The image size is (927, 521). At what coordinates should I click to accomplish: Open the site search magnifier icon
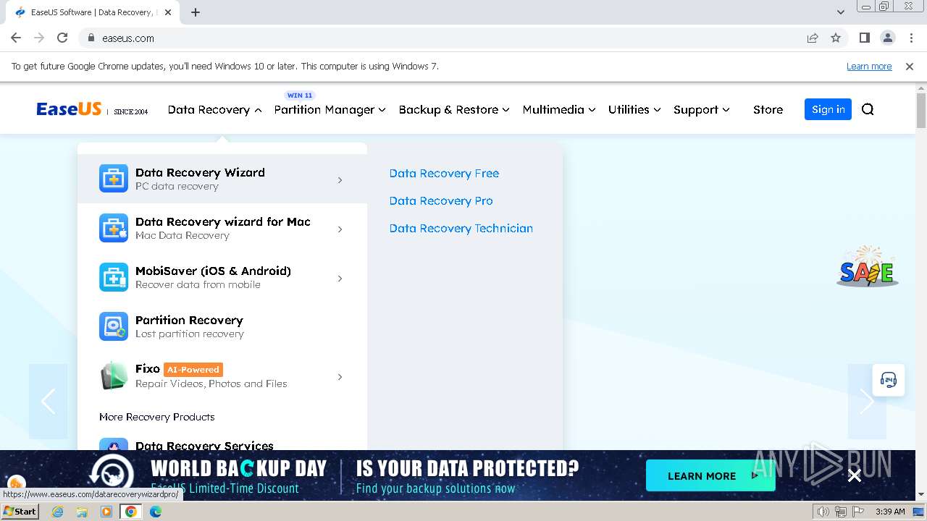coord(868,109)
